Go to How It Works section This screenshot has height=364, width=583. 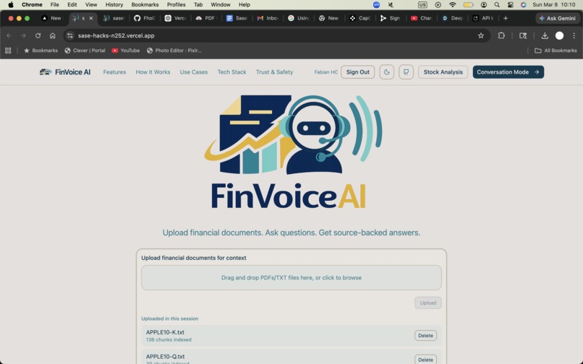(153, 72)
